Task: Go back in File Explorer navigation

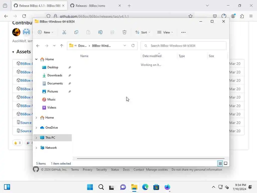Action: coord(38,46)
